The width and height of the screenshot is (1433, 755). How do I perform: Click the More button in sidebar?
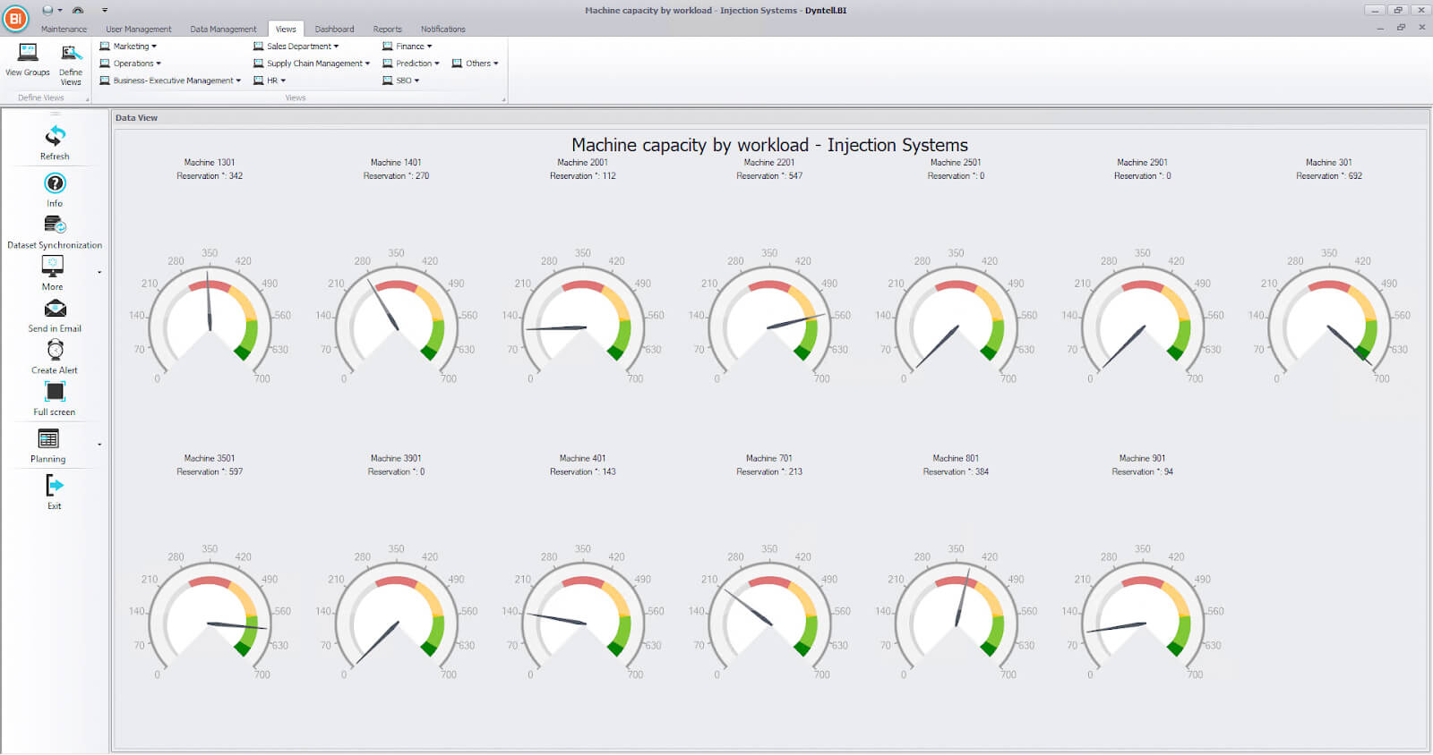[53, 267]
